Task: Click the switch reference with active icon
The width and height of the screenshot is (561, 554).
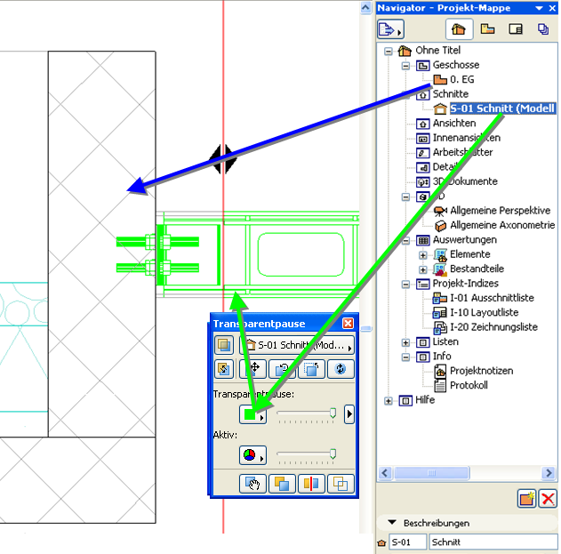Action: pos(224,369)
